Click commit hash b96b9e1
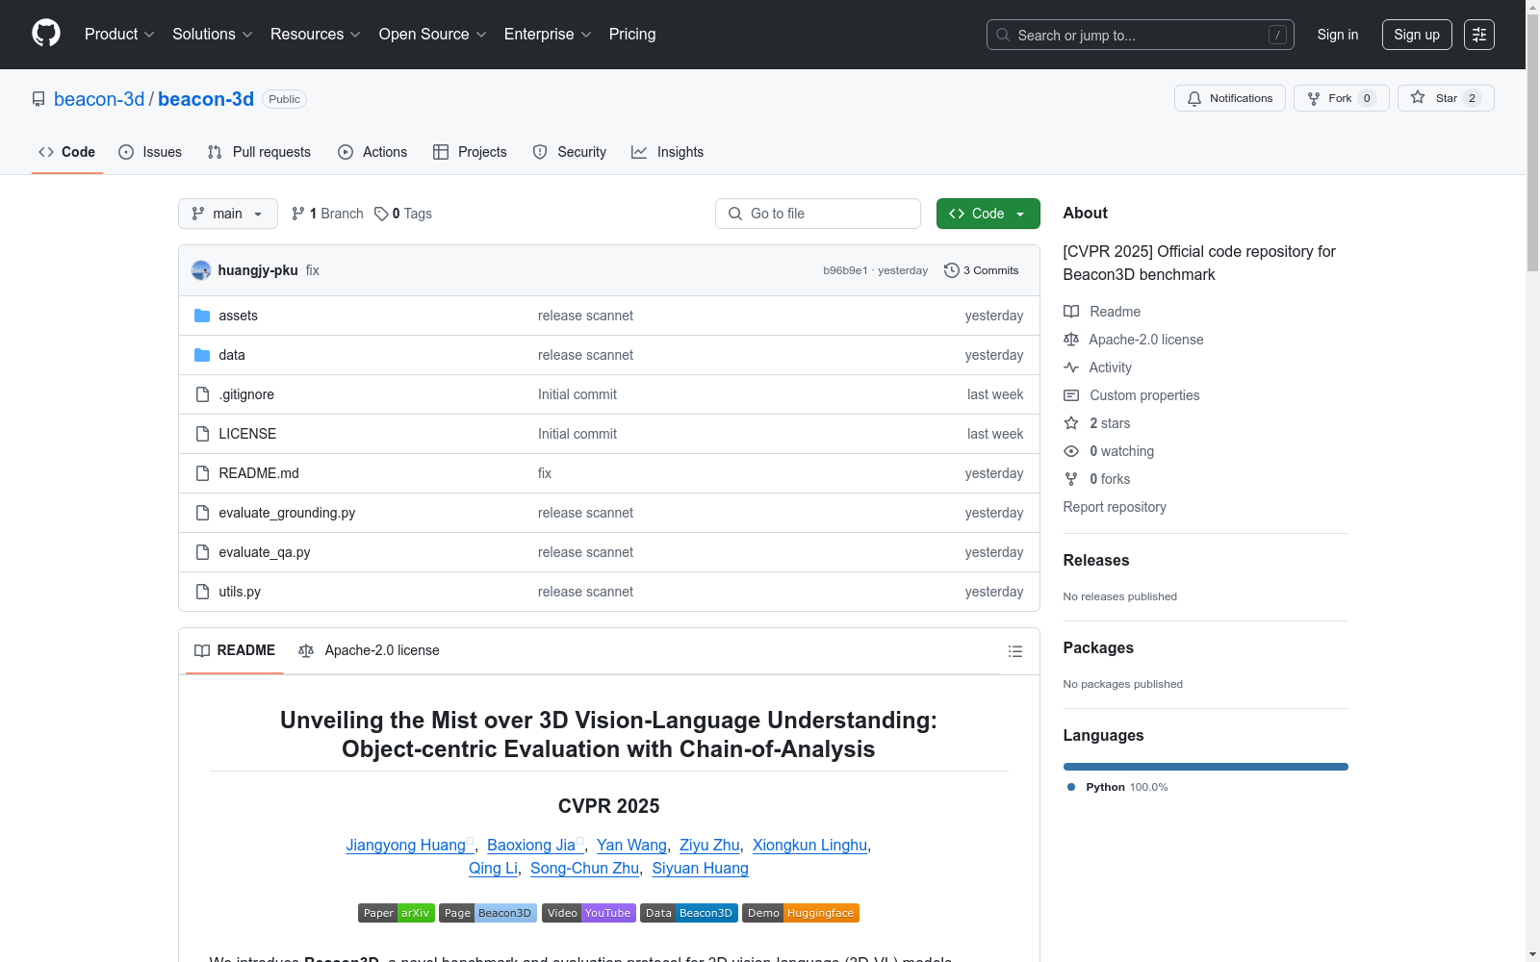 point(845,270)
